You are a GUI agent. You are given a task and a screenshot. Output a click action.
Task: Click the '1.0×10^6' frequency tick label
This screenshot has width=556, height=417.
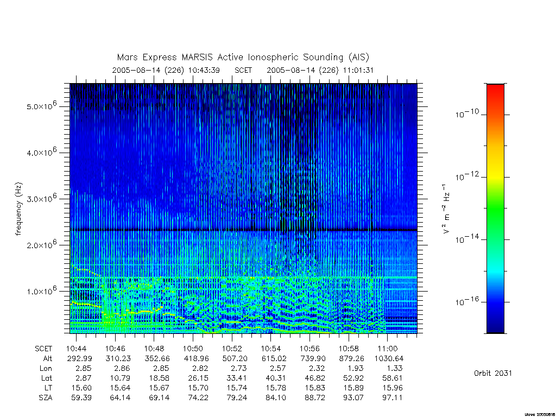point(41,290)
